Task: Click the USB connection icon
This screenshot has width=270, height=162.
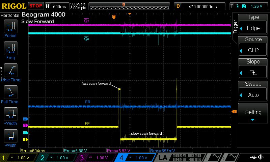Action: coord(253,157)
